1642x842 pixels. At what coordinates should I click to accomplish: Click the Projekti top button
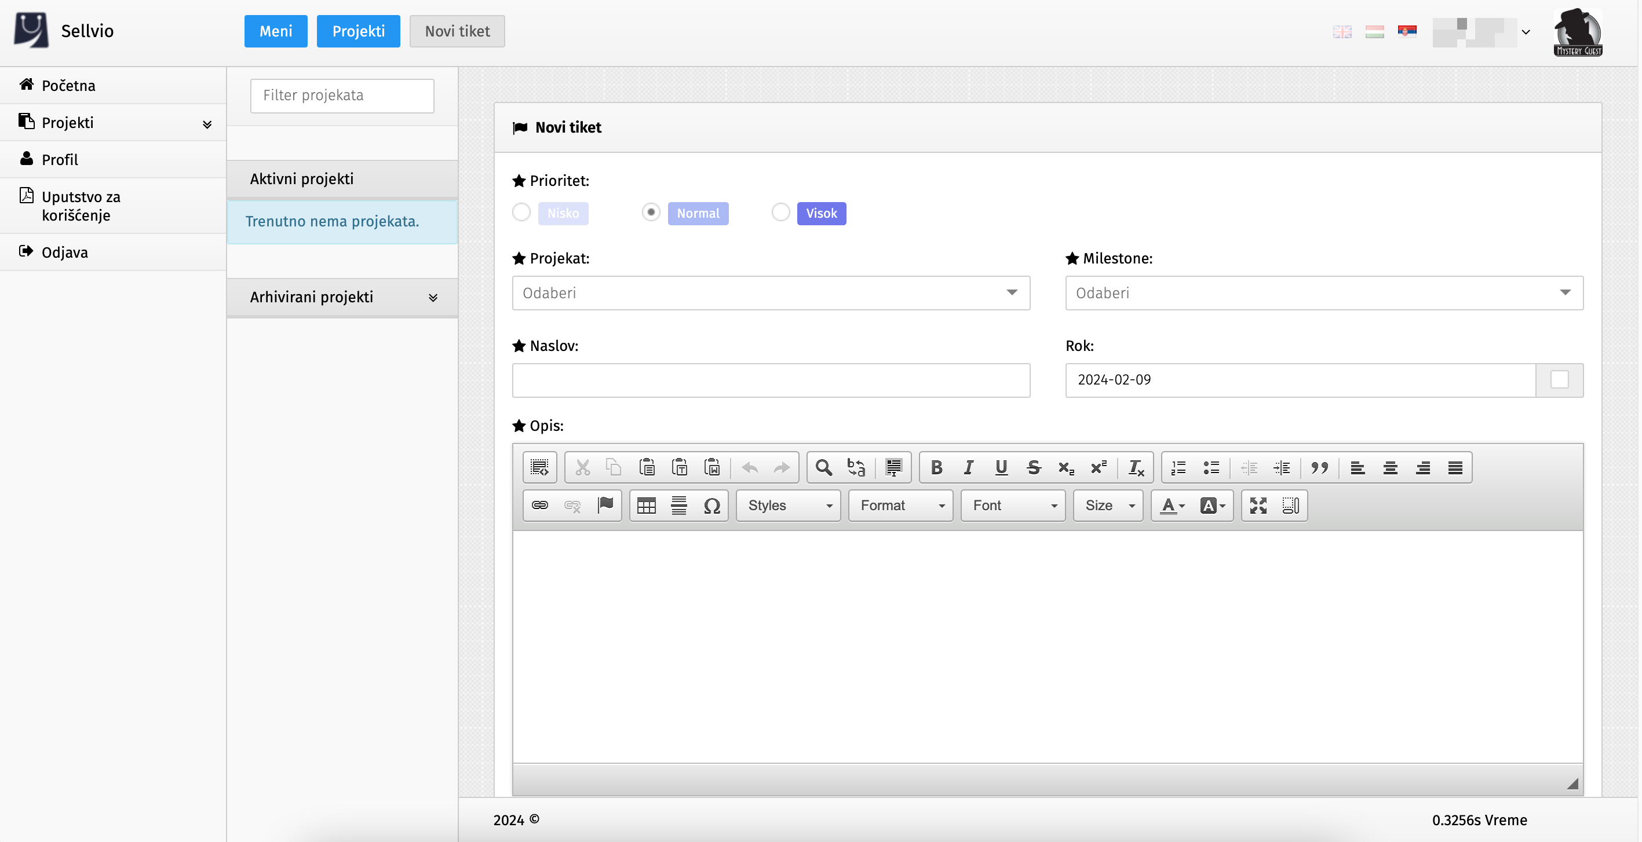(x=358, y=31)
